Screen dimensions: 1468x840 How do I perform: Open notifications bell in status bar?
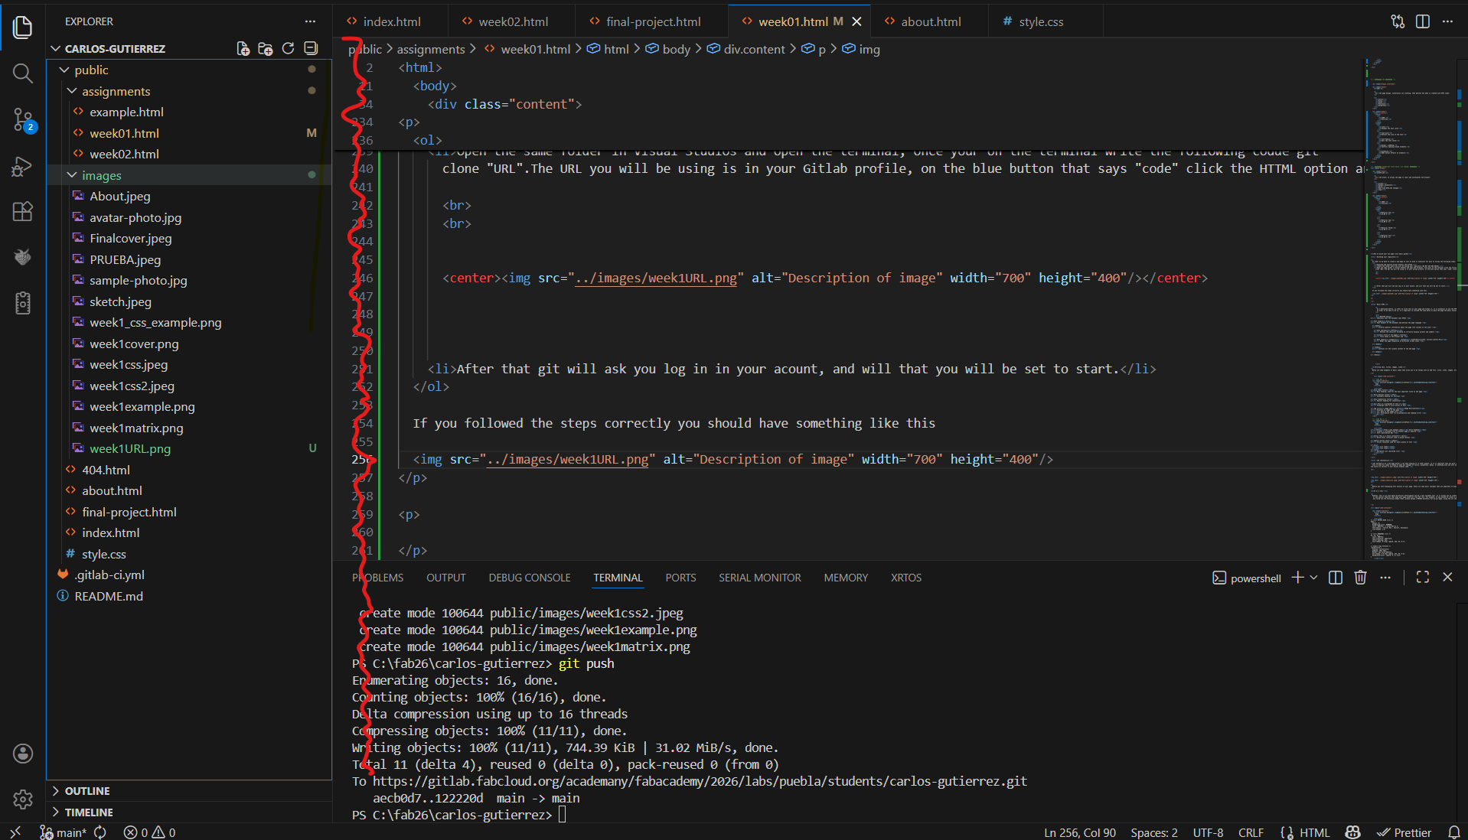[1453, 832]
